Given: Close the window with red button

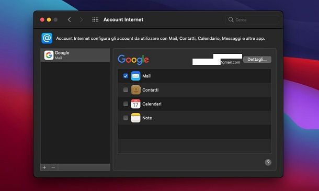Looking at the screenshot, I should pyautogui.click(x=42, y=19).
